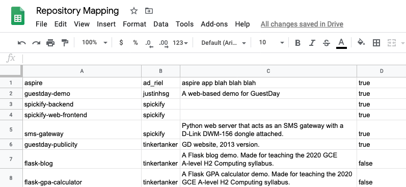Click the Move to folder icon
406x187 pixels.
[149, 11]
